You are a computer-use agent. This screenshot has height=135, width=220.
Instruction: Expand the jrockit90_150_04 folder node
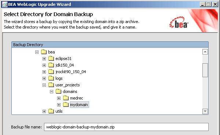point(44,72)
